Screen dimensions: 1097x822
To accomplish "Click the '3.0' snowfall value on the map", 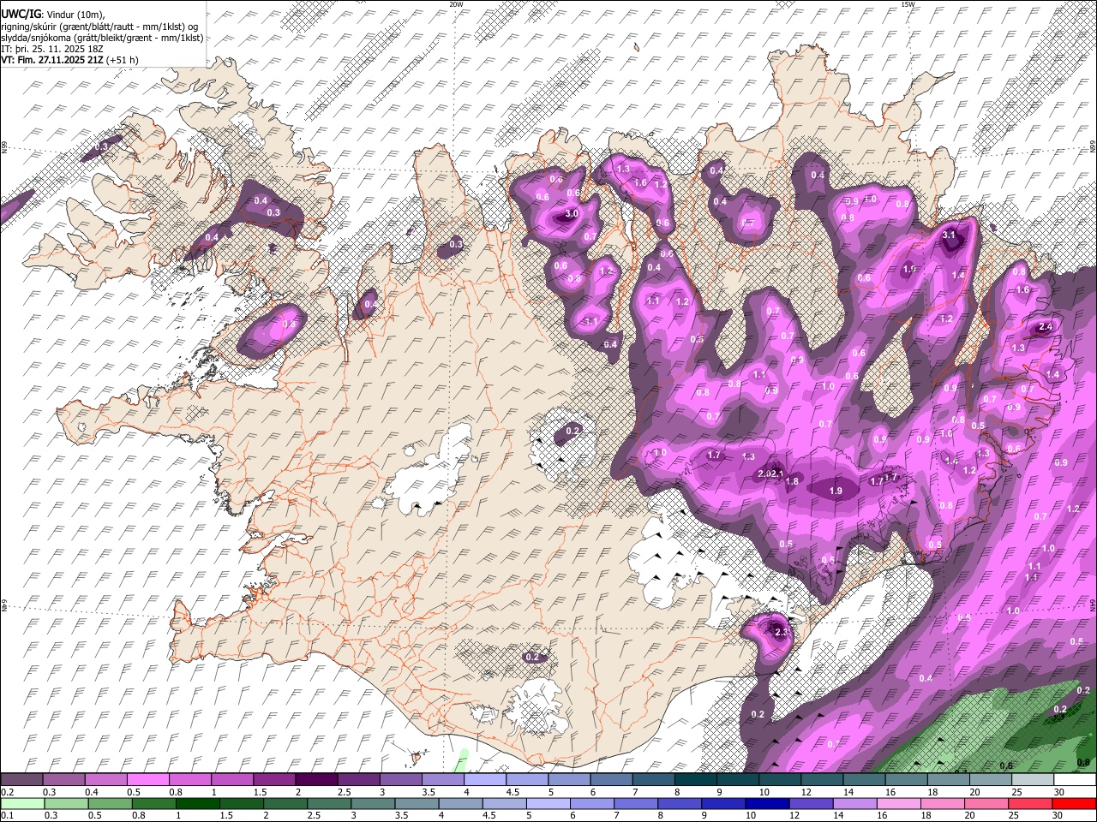I will point(572,214).
